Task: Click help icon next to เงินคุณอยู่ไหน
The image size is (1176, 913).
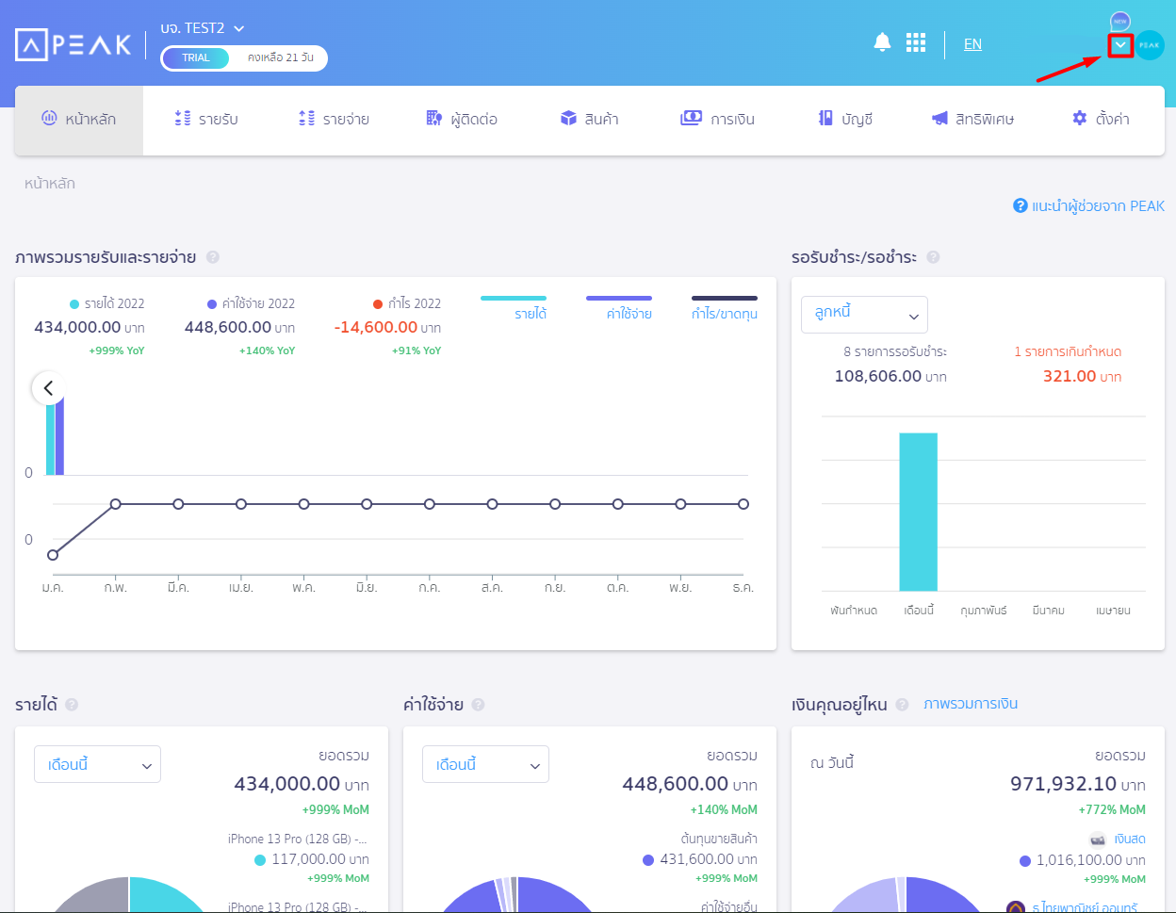Action: tap(903, 705)
